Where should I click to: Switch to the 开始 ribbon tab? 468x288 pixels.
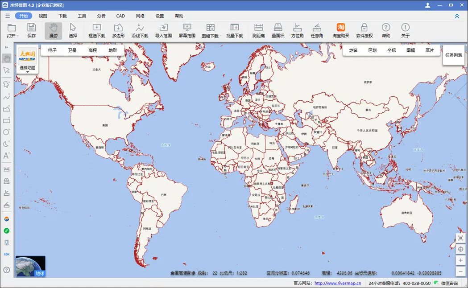[24, 16]
